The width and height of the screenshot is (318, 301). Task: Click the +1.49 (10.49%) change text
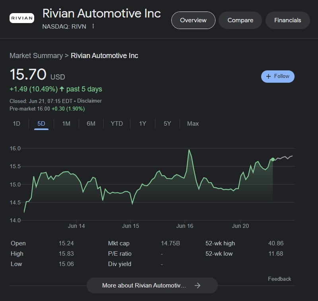coord(34,89)
